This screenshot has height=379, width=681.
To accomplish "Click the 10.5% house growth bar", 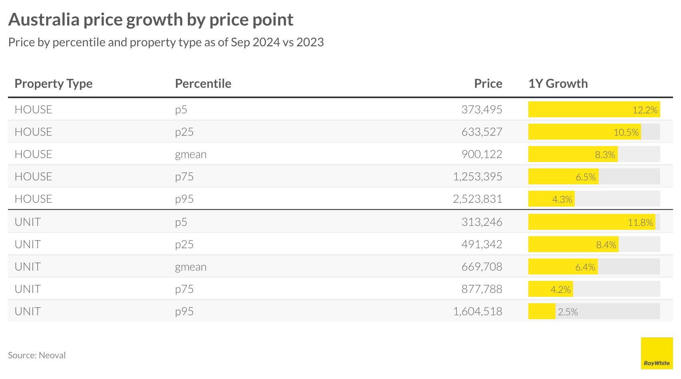I will (x=584, y=132).
